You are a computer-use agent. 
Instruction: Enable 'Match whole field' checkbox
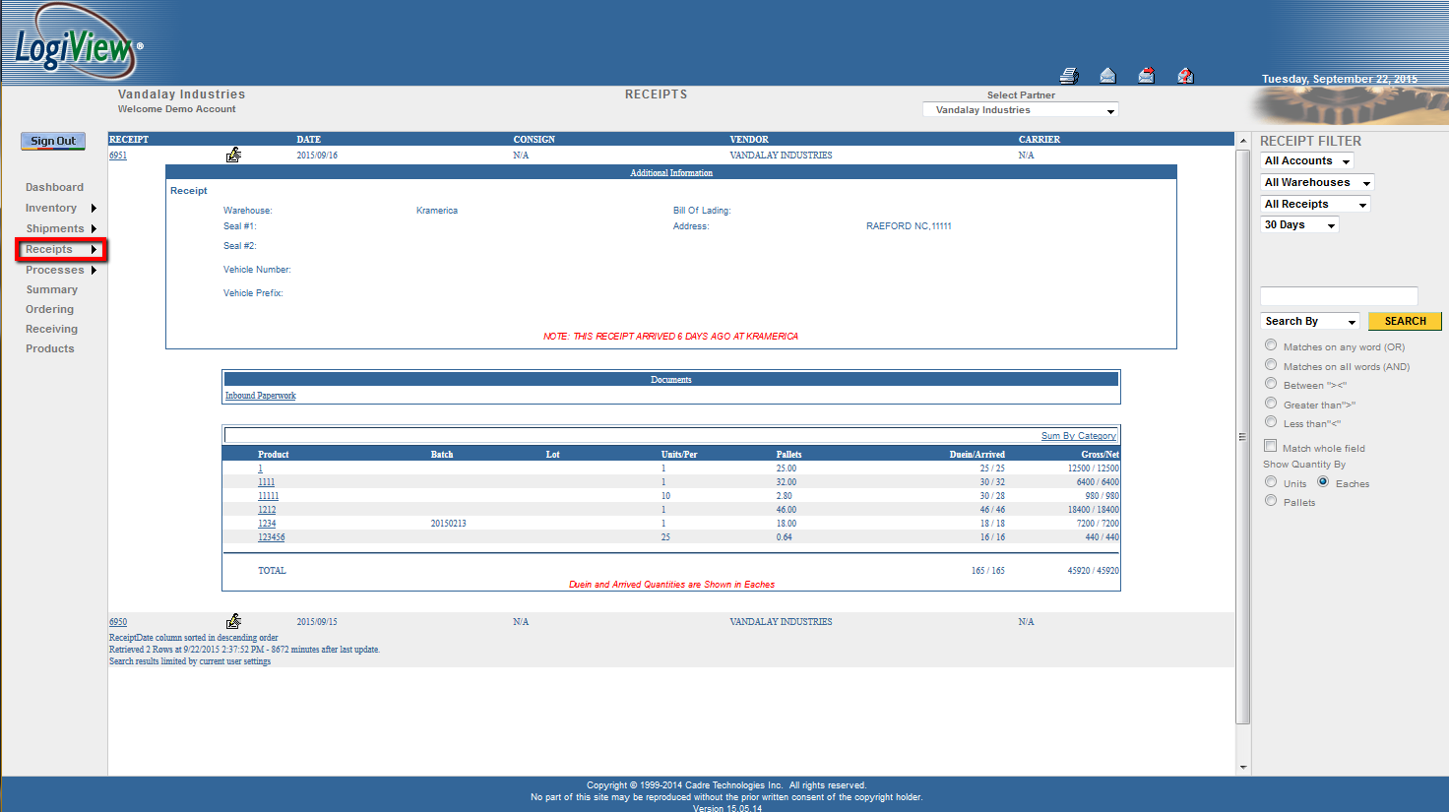[x=1271, y=447]
